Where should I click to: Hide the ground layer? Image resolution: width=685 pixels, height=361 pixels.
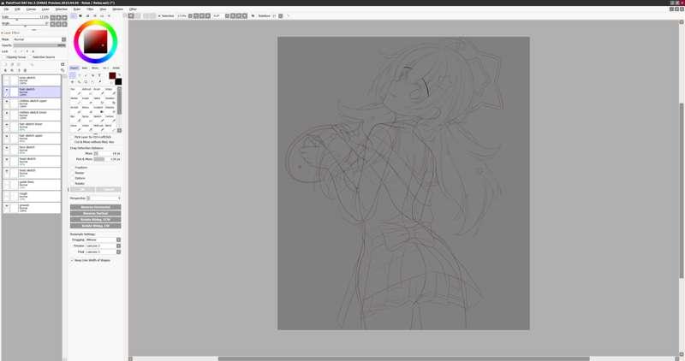tap(7, 205)
